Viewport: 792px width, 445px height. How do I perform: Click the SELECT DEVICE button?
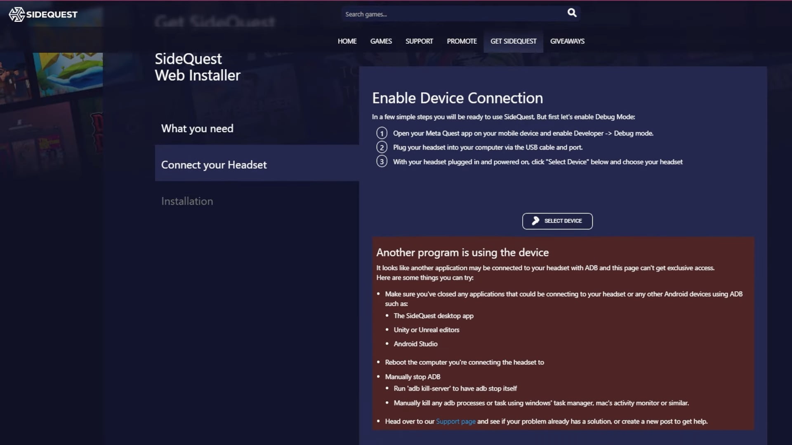click(x=557, y=220)
